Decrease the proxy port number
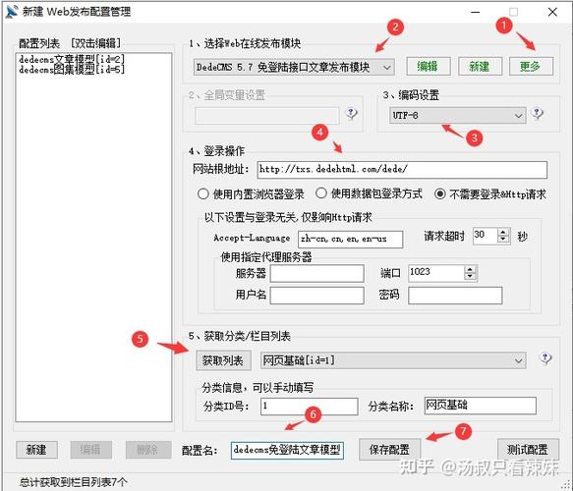 tap(471, 276)
